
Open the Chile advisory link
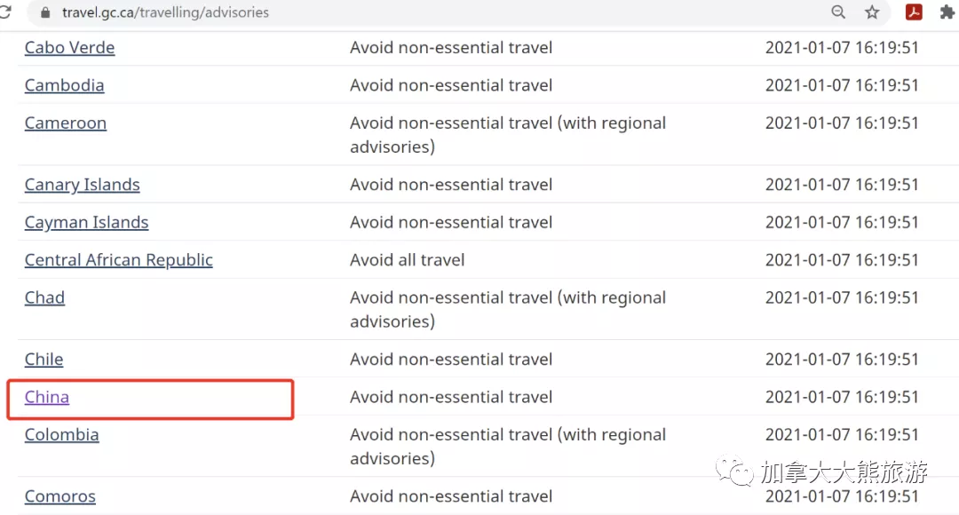tap(44, 359)
